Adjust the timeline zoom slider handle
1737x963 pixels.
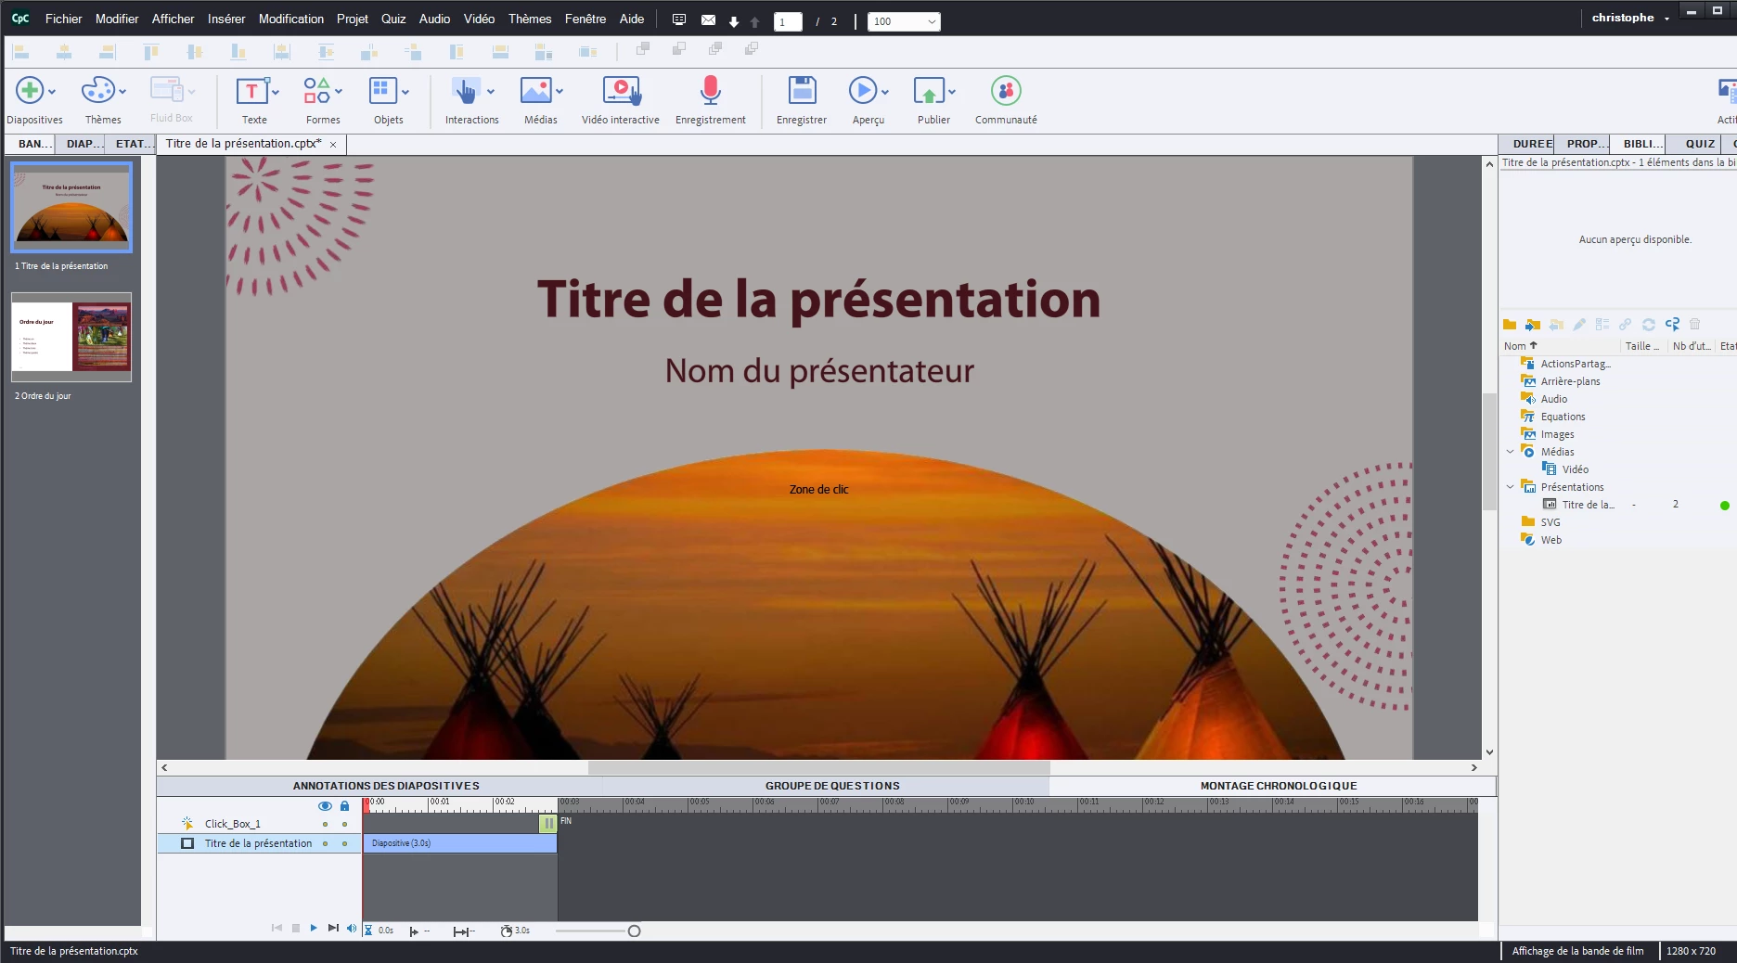coord(634,931)
